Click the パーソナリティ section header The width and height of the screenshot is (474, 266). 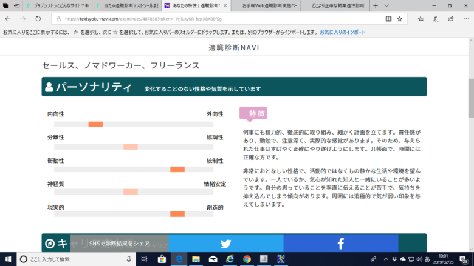(234, 87)
